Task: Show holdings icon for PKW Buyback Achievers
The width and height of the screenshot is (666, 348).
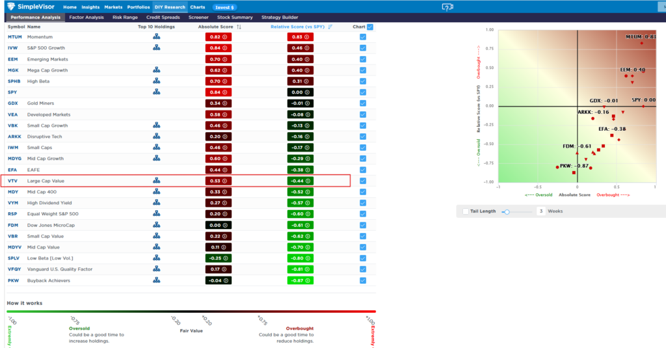Action: [x=156, y=280]
